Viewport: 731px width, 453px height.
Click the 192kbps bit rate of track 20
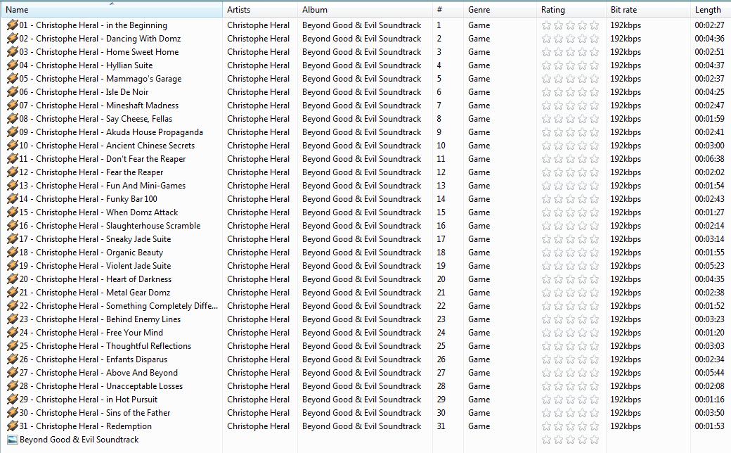[x=626, y=279]
